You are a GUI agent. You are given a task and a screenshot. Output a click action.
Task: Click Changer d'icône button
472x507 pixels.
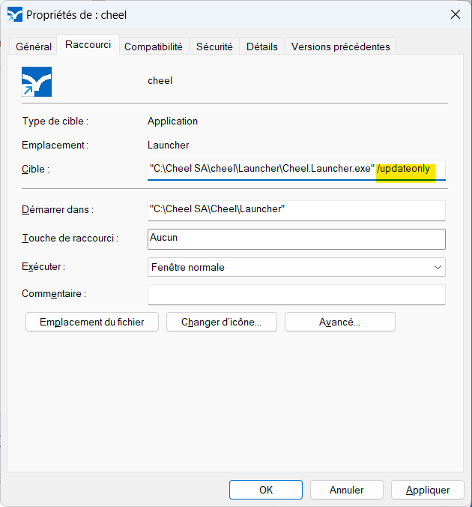click(222, 322)
